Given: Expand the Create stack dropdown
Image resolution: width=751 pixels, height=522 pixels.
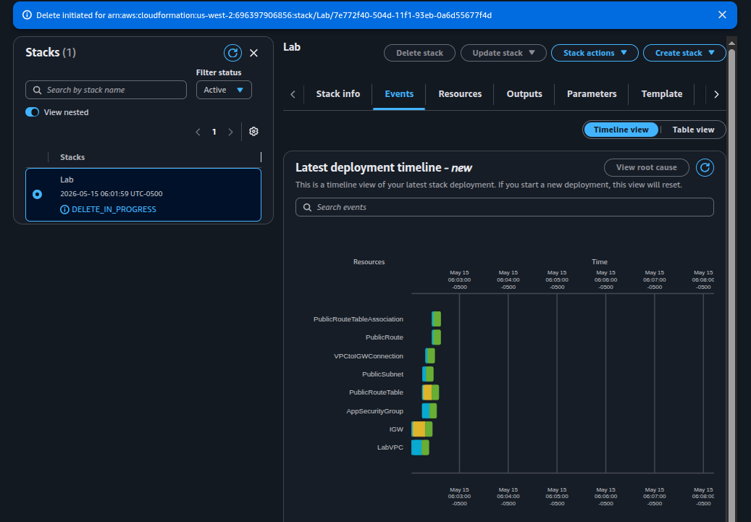Looking at the screenshot, I should pos(684,53).
